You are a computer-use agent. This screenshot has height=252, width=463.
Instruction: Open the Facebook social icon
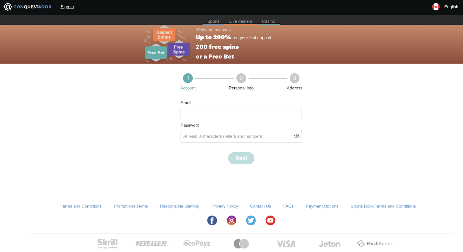[212, 220]
